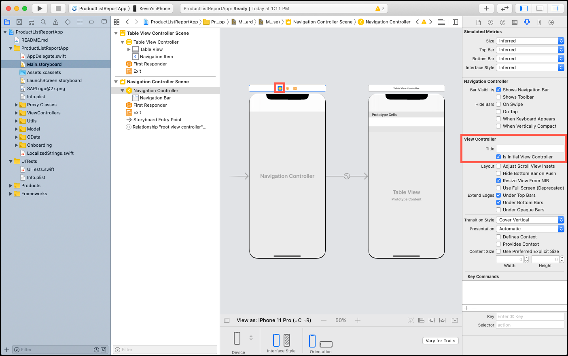568x356 pixels.
Task: Expand the Products group
Action: (x=11, y=185)
